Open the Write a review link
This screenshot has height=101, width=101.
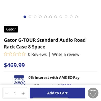coord(66,54)
